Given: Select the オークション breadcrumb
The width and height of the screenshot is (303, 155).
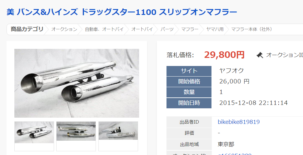Looking at the screenshot, I should click(64, 29).
